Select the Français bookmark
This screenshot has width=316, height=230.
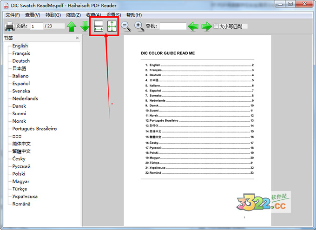coord(21,53)
